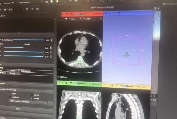The image size is (177, 119).
Task: Select the Import radio button
Action: click(x=32, y=94)
